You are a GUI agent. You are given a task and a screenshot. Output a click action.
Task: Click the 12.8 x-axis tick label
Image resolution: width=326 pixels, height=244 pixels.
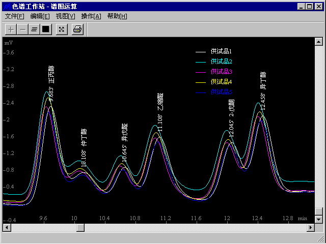[x=288, y=218]
